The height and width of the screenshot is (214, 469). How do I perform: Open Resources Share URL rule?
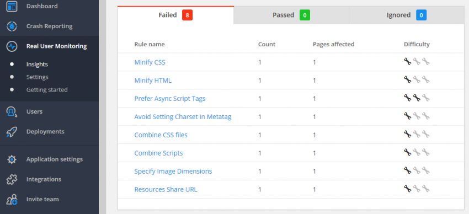coord(166,190)
